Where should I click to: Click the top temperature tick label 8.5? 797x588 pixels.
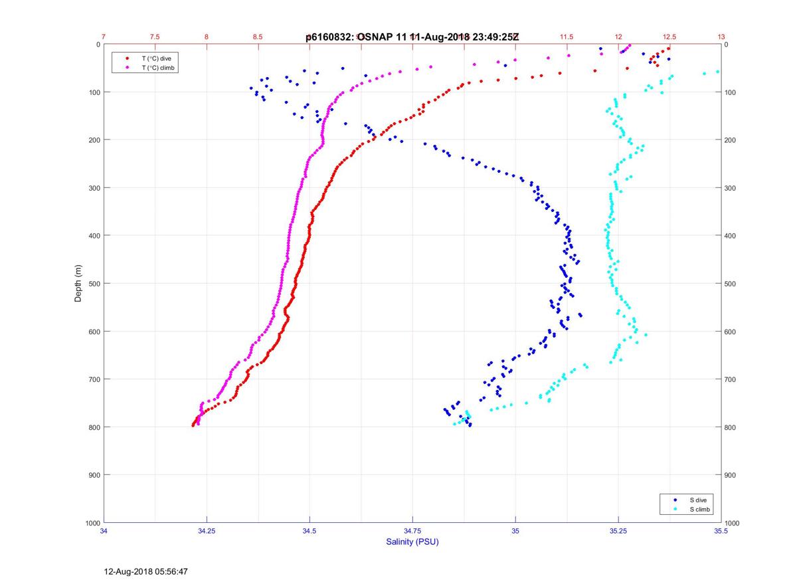click(258, 37)
